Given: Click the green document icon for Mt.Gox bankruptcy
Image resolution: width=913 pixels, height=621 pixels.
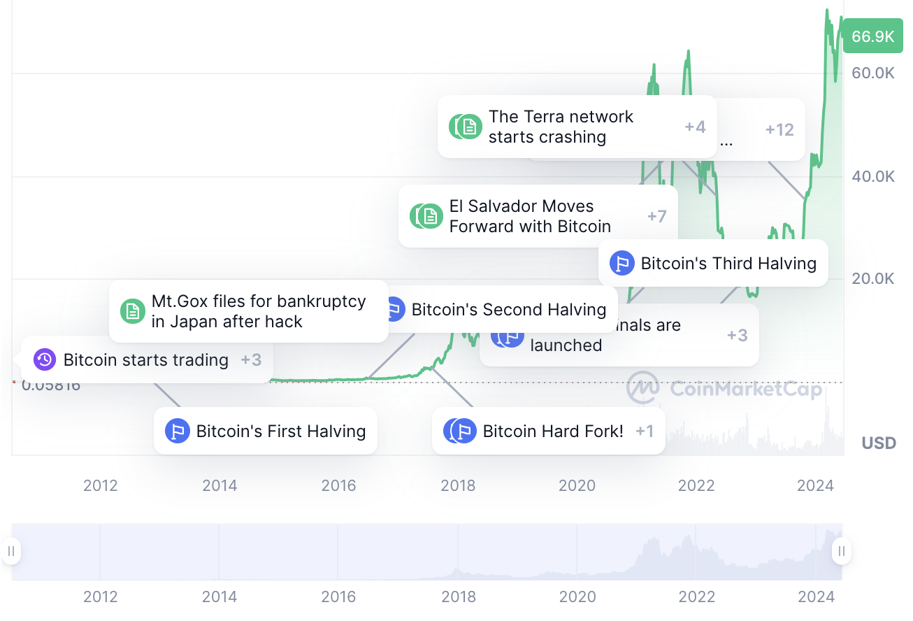Looking at the screenshot, I should point(132,311).
